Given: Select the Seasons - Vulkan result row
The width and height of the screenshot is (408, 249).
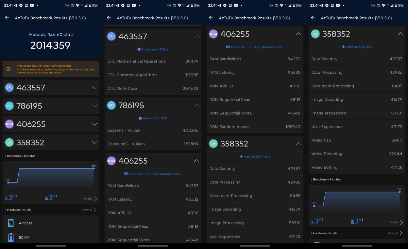Looking at the screenshot, I should (153, 130).
